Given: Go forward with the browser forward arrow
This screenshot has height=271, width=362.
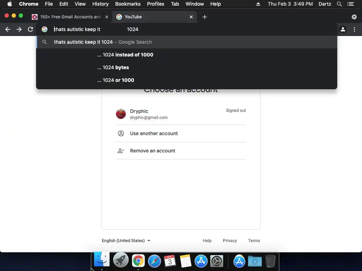Looking at the screenshot, I should coord(19,29).
